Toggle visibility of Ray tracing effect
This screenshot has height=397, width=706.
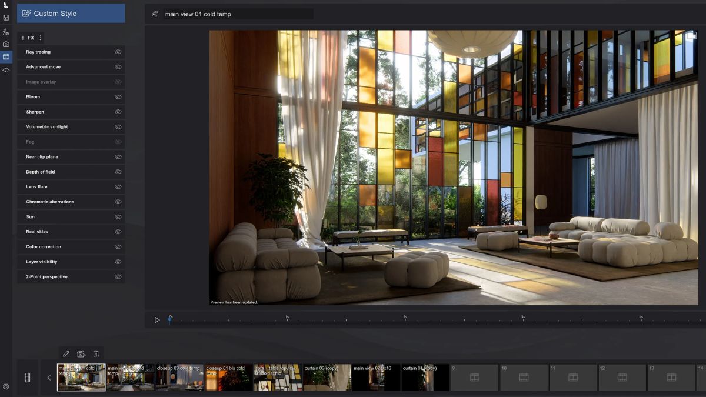click(118, 52)
